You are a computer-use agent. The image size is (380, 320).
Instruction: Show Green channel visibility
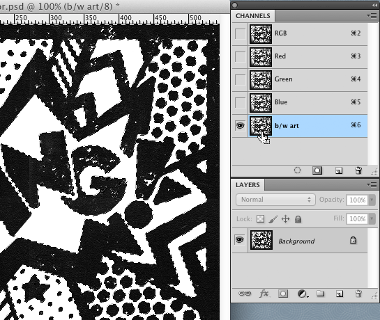[x=240, y=79]
